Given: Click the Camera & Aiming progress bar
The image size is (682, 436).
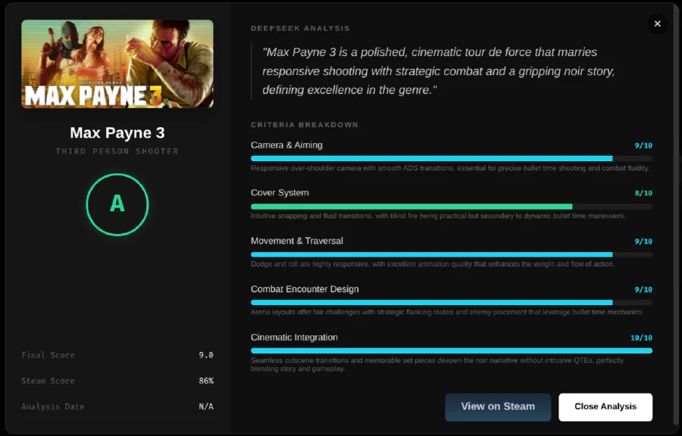Looking at the screenshot, I should (451, 158).
